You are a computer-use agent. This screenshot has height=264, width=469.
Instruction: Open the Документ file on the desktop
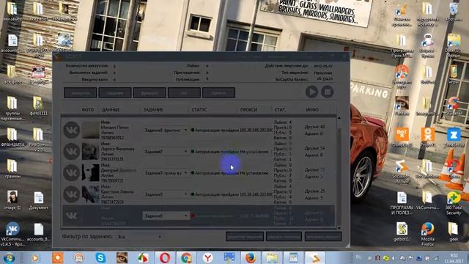(39, 200)
